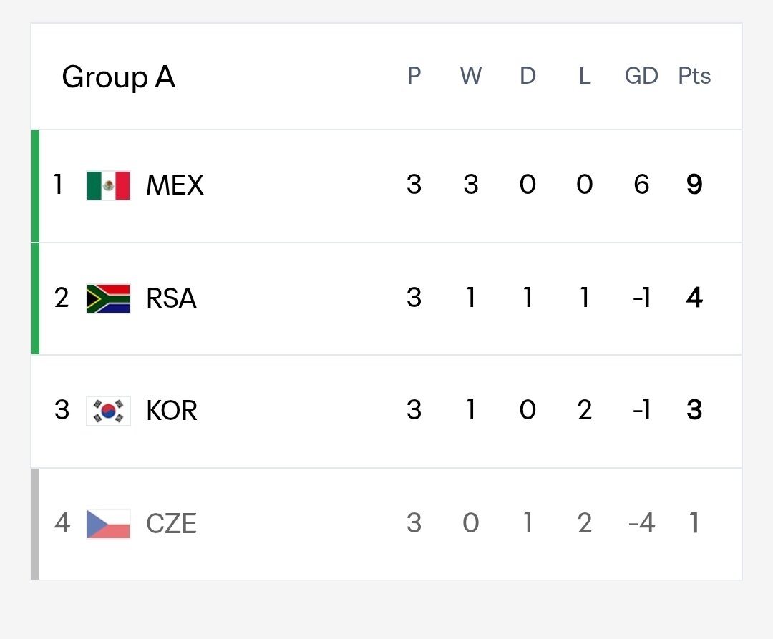Select the MEX team name
The height and width of the screenshot is (639, 773).
pos(175,185)
